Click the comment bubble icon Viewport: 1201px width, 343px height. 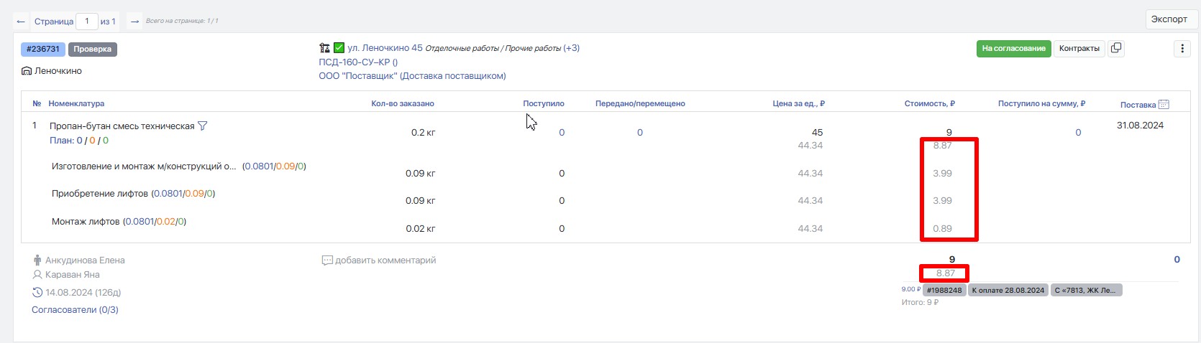[327, 260]
